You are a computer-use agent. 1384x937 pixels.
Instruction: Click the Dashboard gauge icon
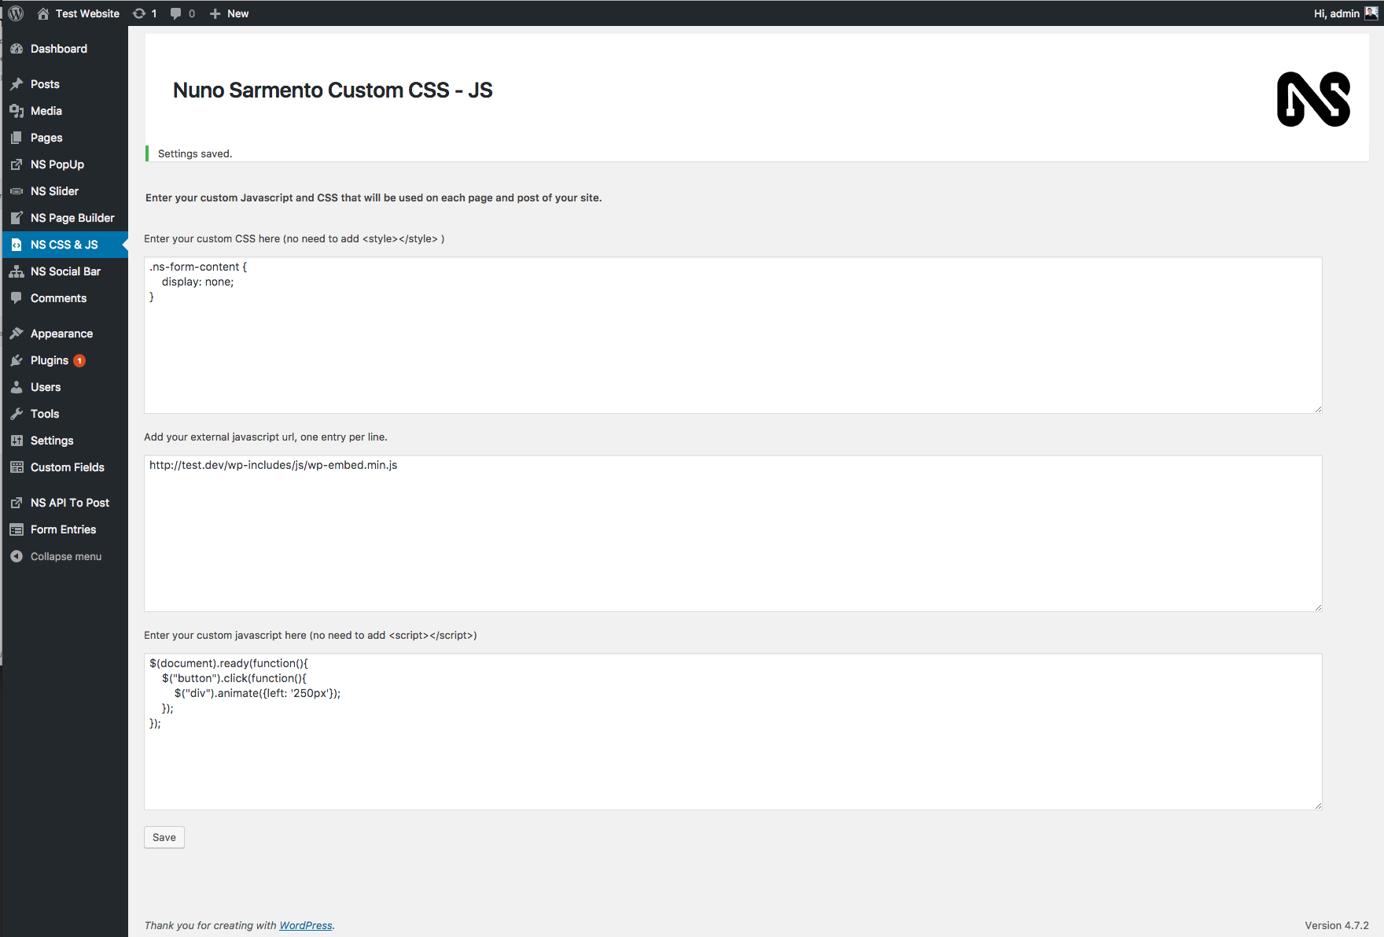point(17,49)
